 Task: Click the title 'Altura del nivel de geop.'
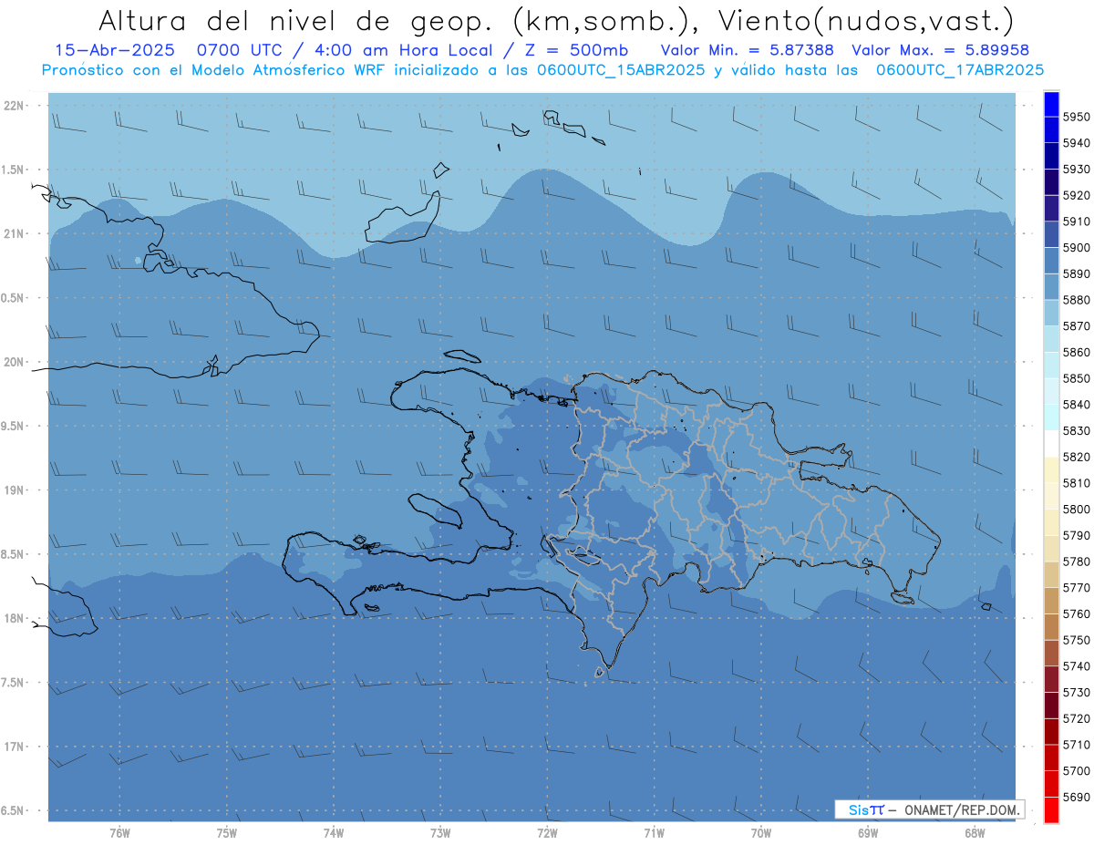pyautogui.click(x=294, y=20)
